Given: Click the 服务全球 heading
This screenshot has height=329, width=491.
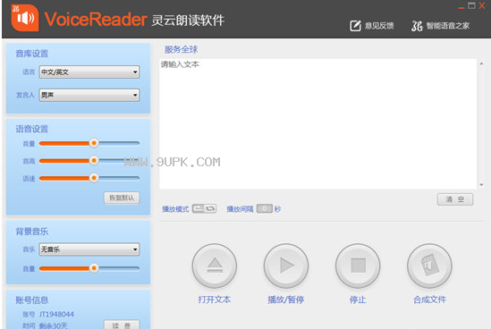Looking at the screenshot, I should coord(181,49).
